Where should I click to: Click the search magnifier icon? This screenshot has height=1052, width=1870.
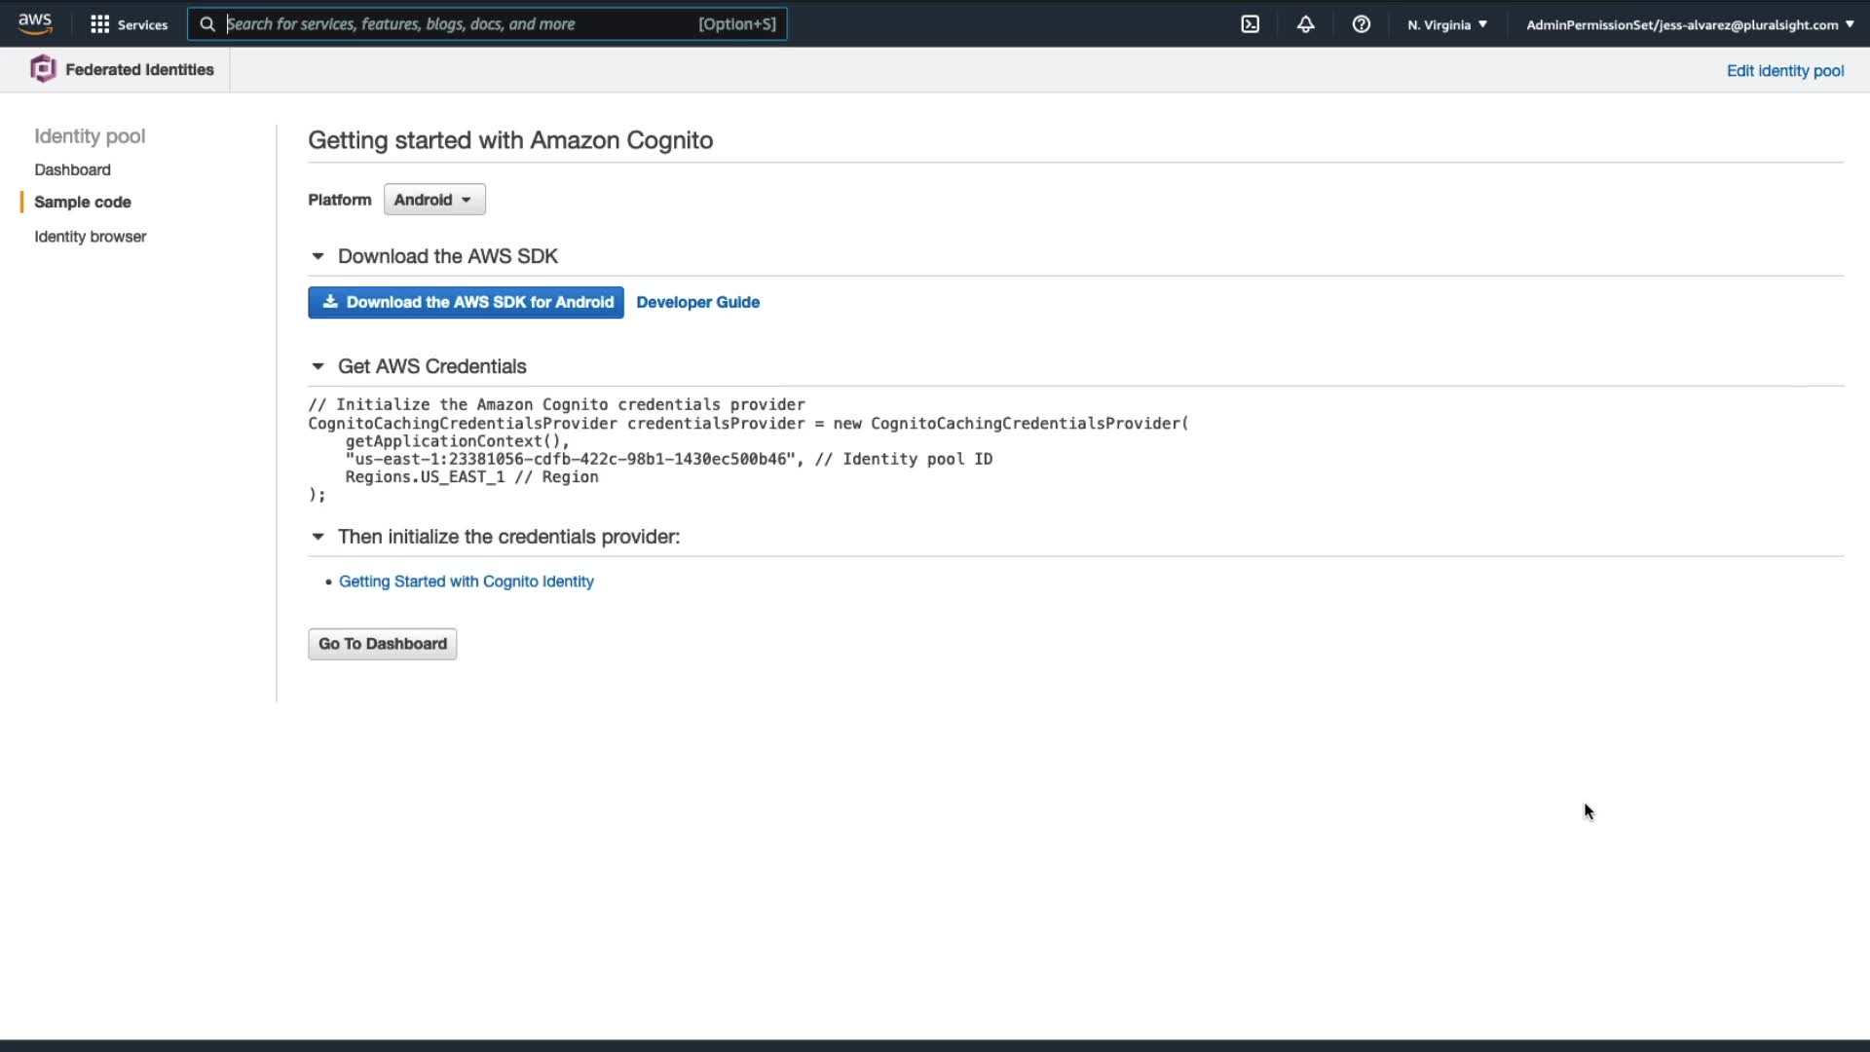click(x=207, y=24)
